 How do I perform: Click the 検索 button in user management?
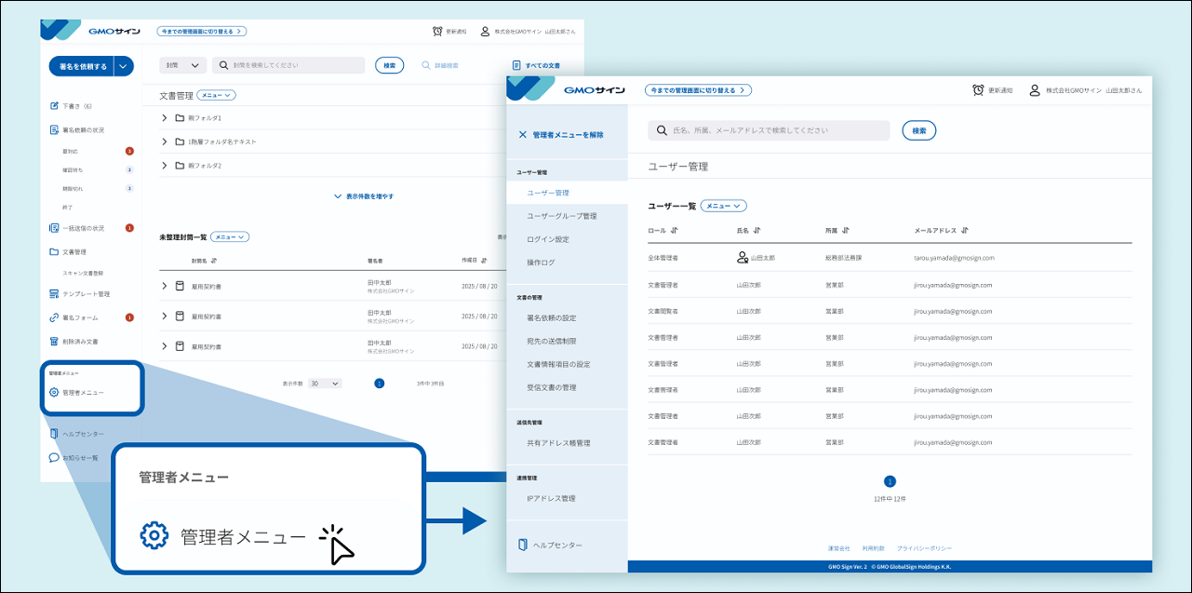click(918, 130)
